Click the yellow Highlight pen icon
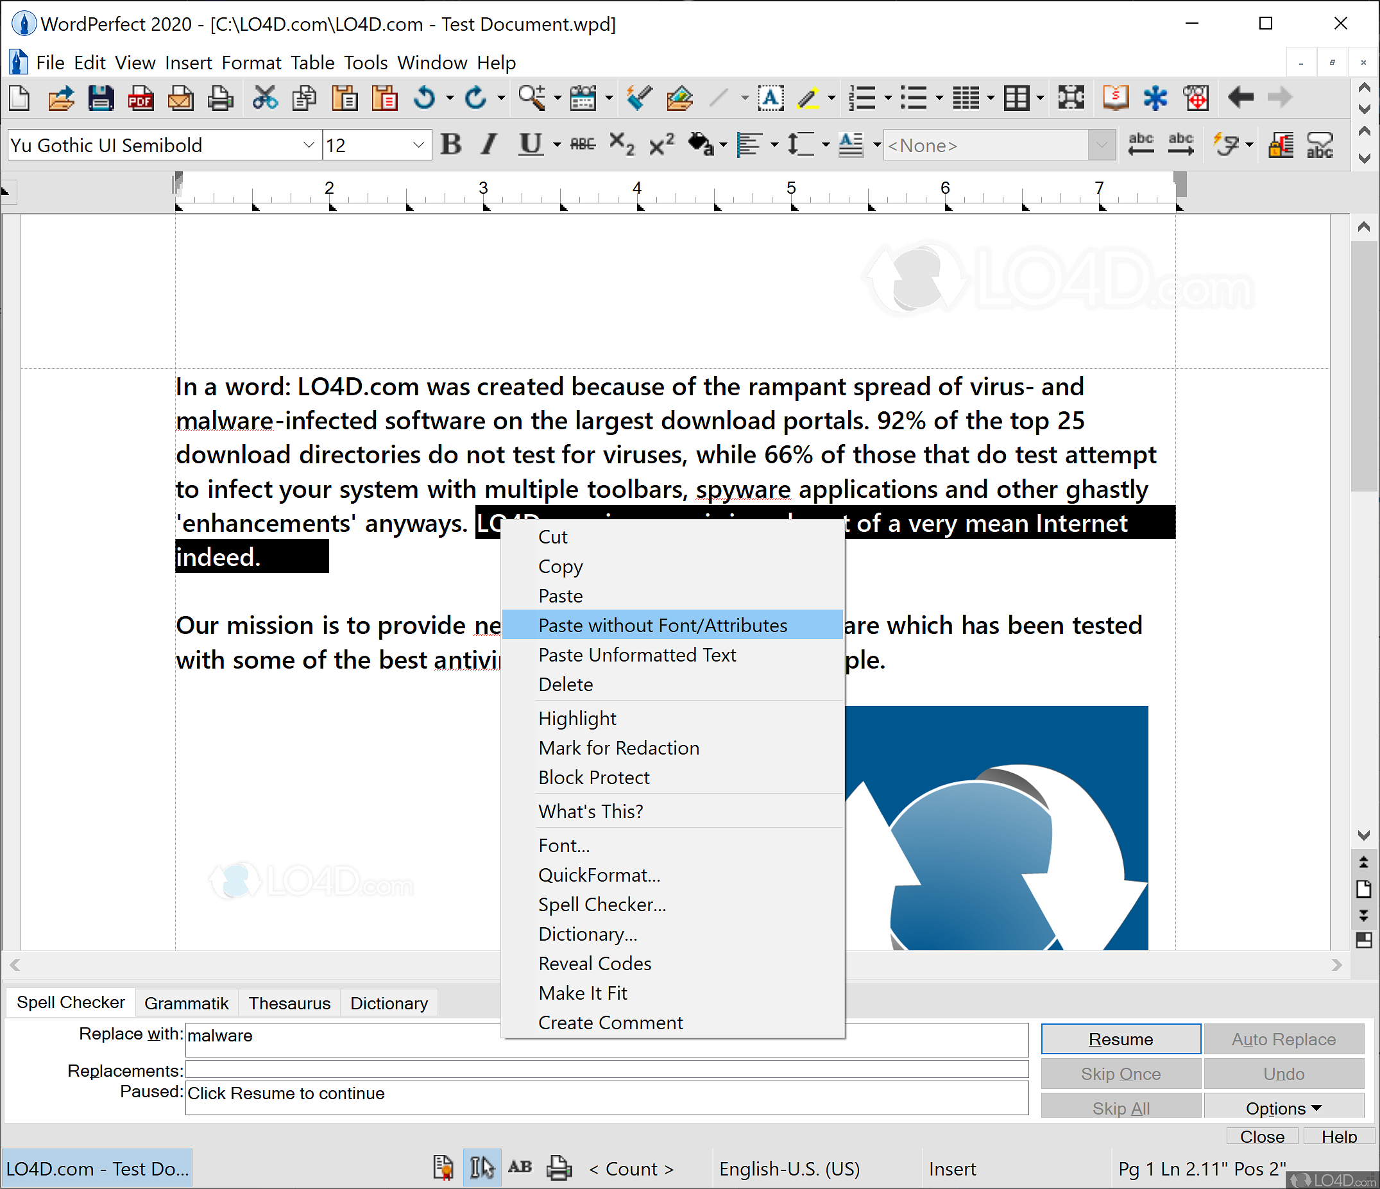The height and width of the screenshot is (1189, 1380). point(808,99)
